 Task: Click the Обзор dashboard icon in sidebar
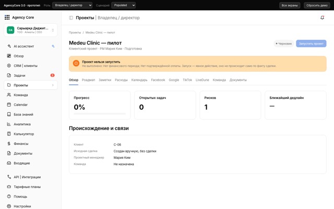9,56
